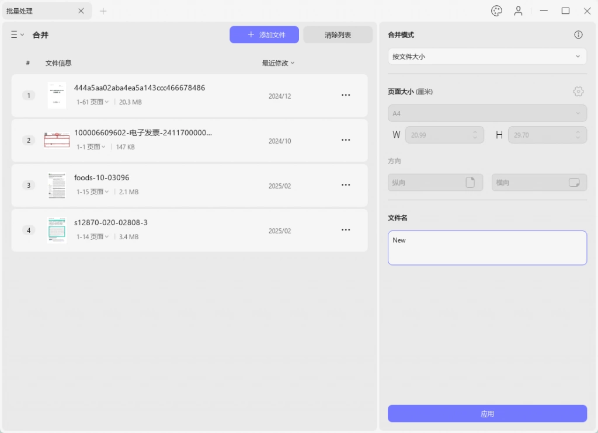Select 横向 landscape orientation
Screen dimensions: 598x433
tap(539, 183)
